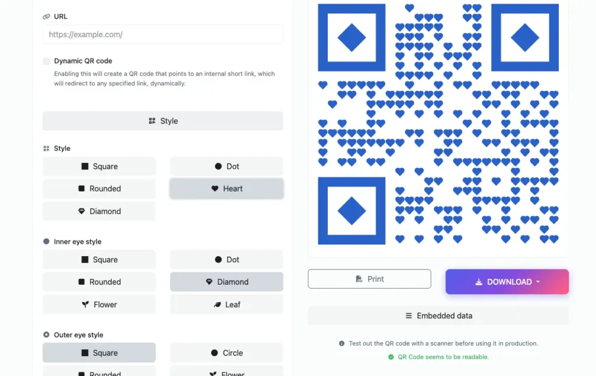
Task: Enable the Dynamic QR code toggle
Action: pos(46,61)
